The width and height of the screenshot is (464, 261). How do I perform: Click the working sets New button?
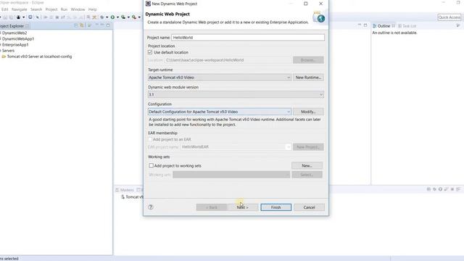(x=307, y=166)
